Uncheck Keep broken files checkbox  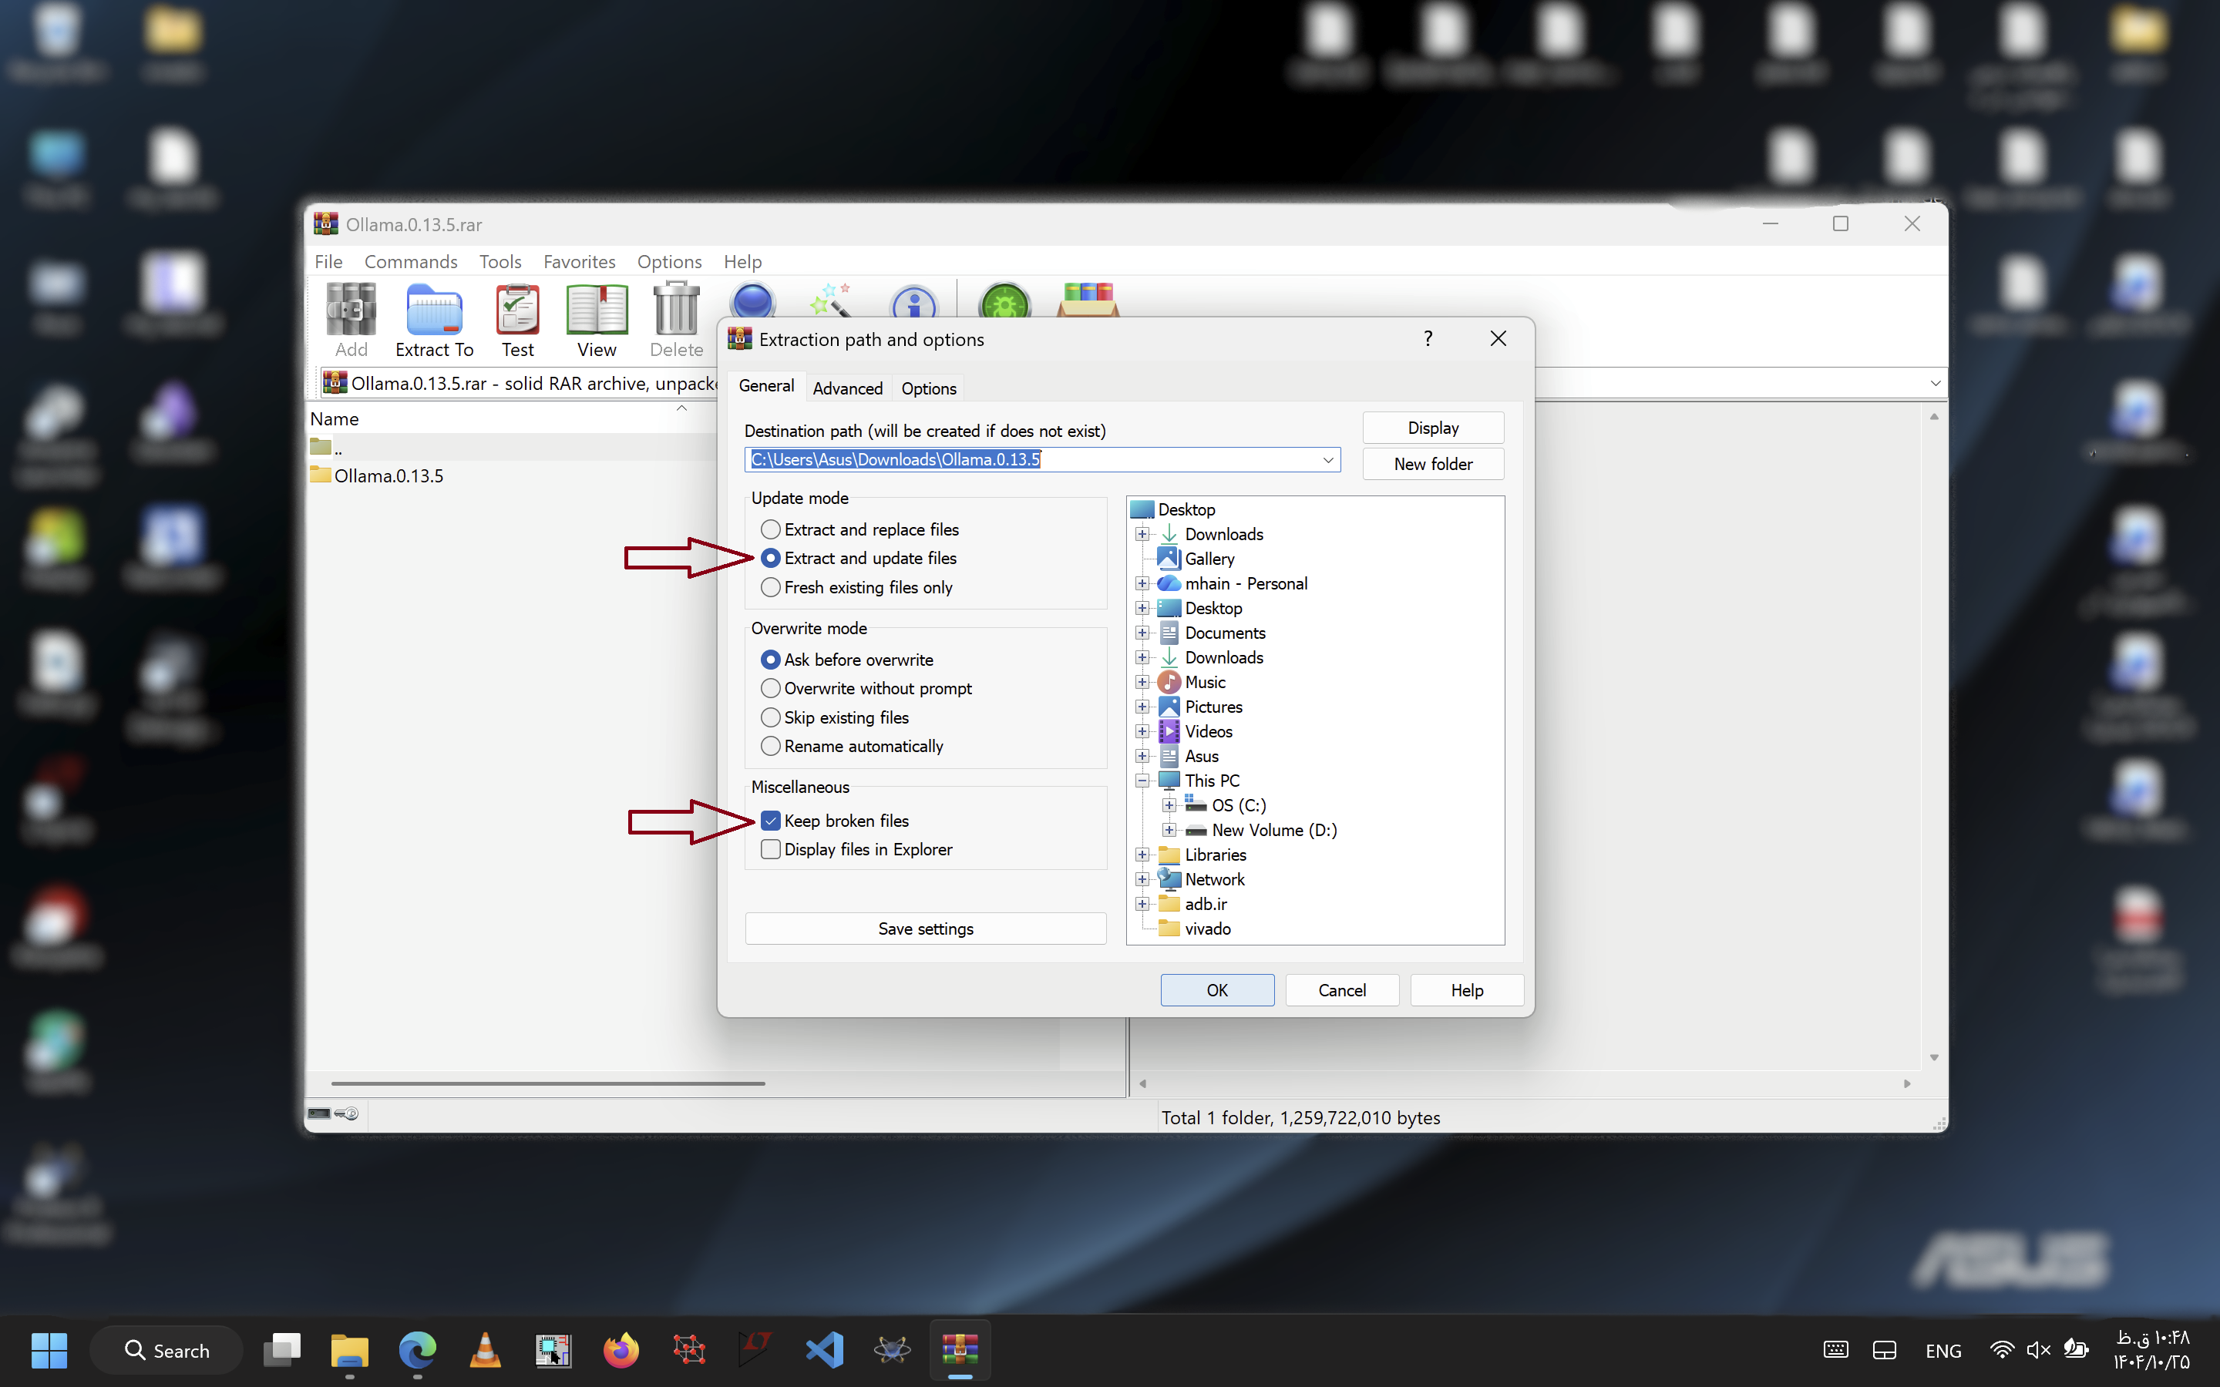point(771,821)
